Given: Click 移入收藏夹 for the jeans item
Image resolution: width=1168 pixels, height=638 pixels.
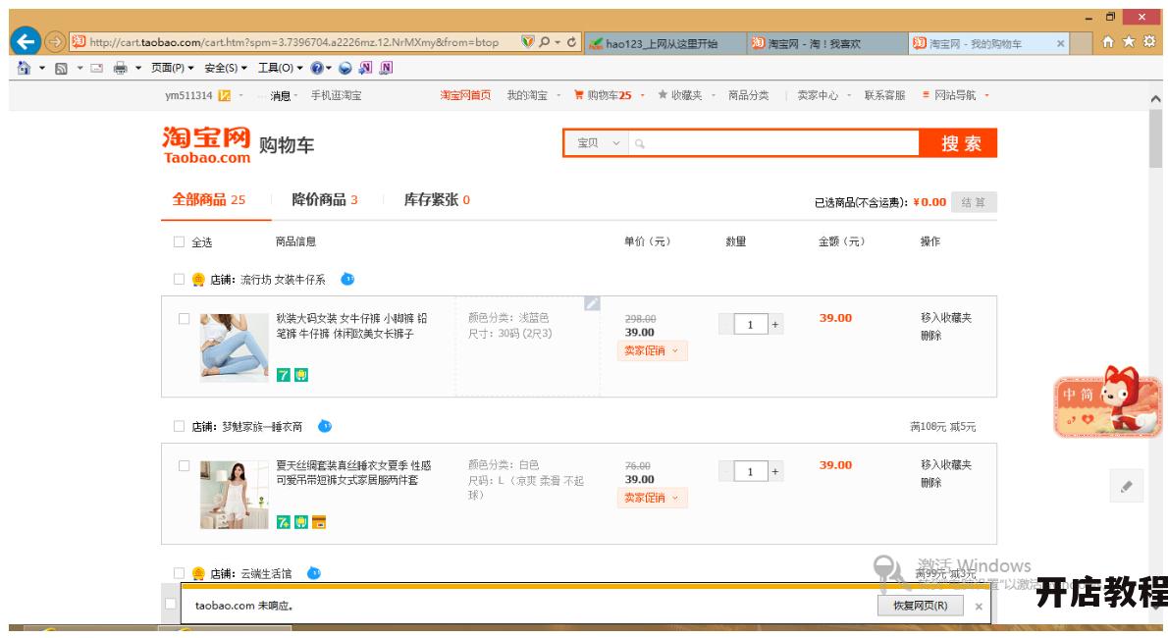Looking at the screenshot, I should click(x=946, y=317).
